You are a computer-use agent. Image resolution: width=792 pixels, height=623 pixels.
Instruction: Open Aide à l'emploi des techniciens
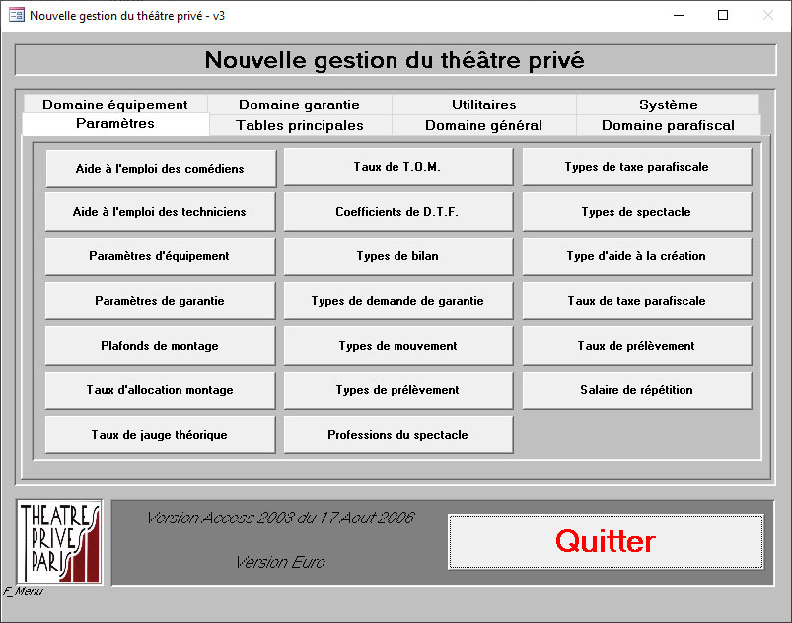(160, 212)
